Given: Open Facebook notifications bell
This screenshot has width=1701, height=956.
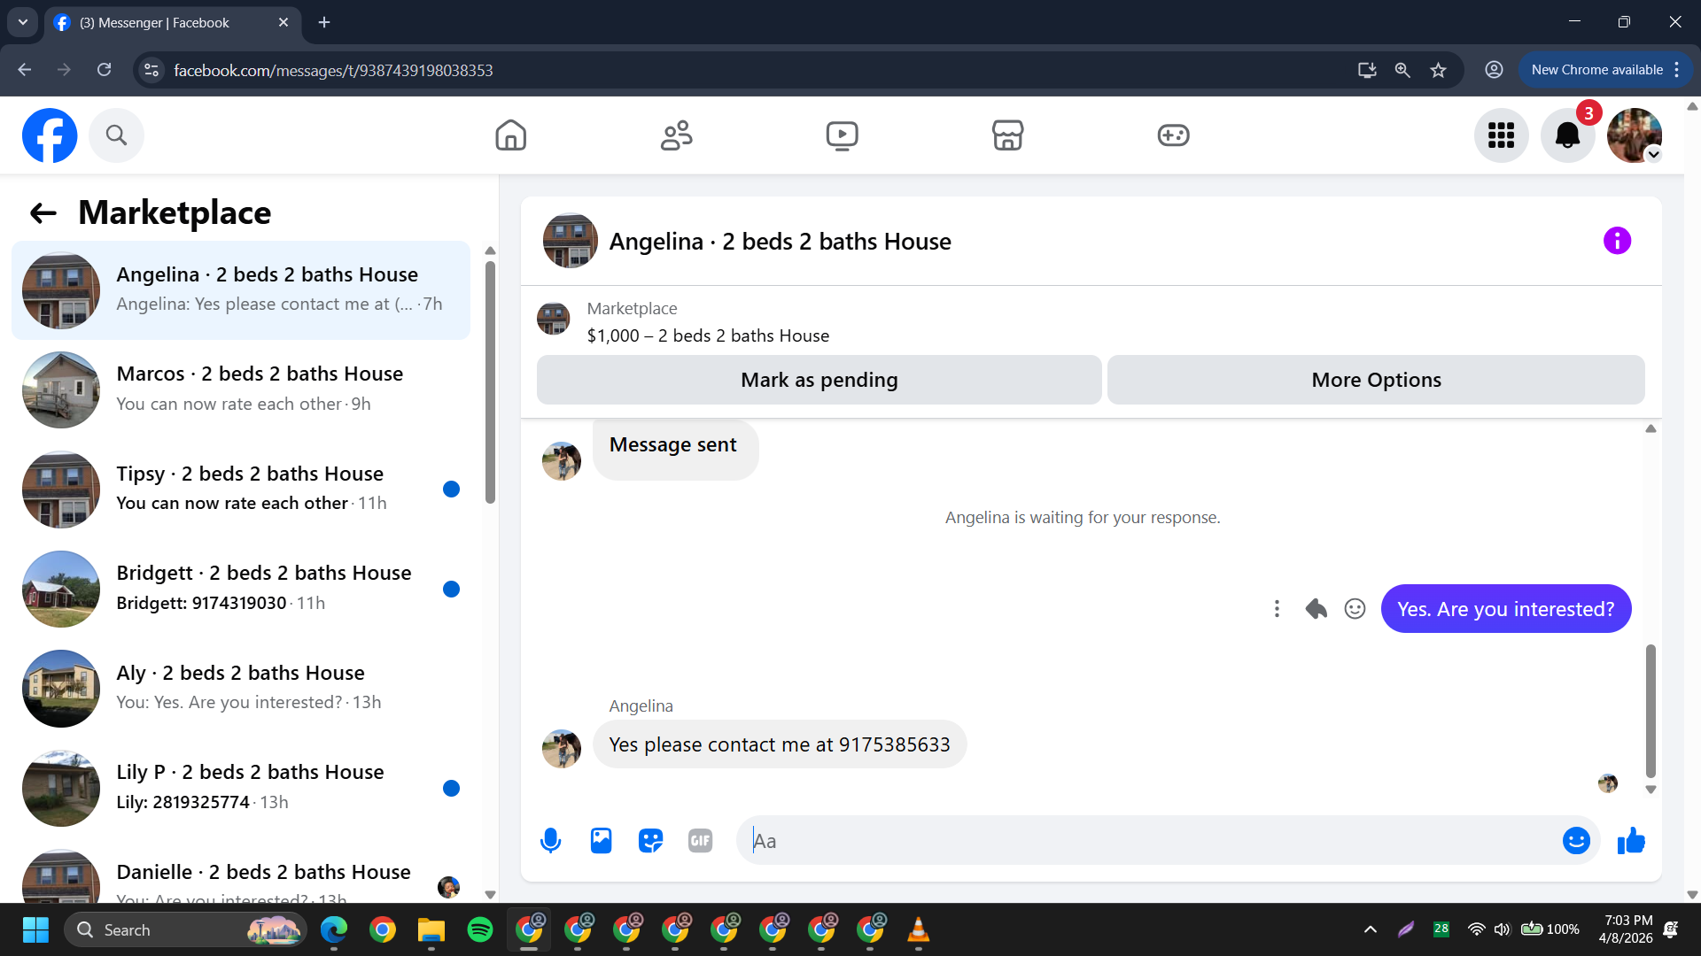Looking at the screenshot, I should (1567, 135).
